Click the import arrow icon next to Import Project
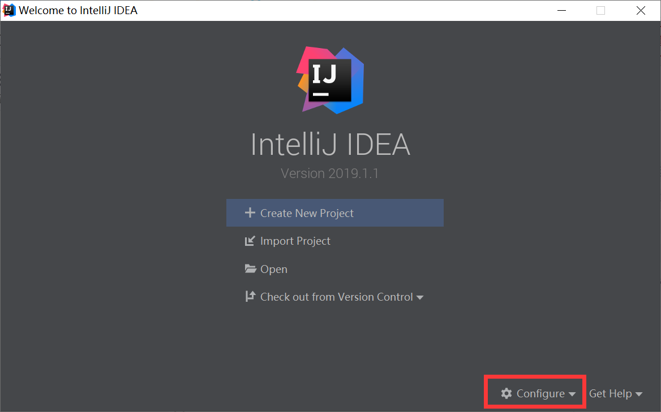Viewport: 661px width, 412px height. coord(250,240)
